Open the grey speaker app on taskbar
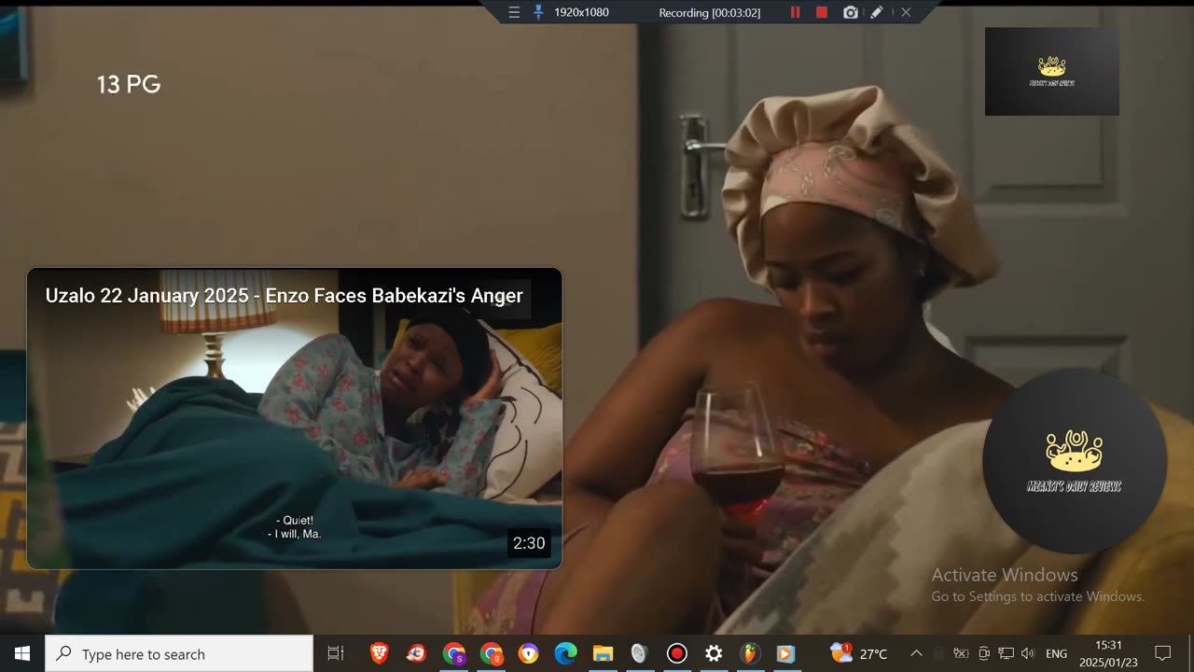 click(639, 653)
